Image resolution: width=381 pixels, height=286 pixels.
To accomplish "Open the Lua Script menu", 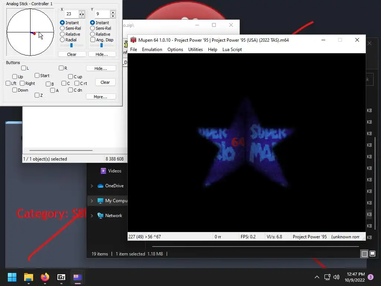I will pos(232,50).
